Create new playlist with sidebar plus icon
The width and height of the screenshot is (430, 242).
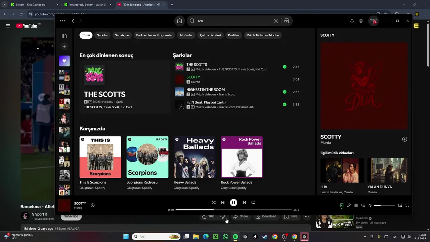(64, 46)
